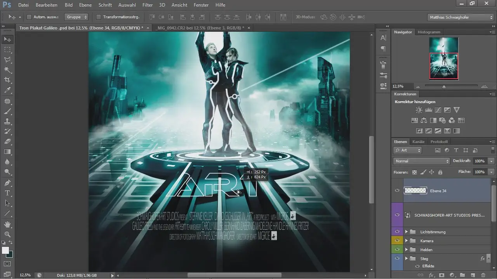This screenshot has height=279, width=497.
Task: Open the Normal blend mode dropdown
Action: coord(421,161)
